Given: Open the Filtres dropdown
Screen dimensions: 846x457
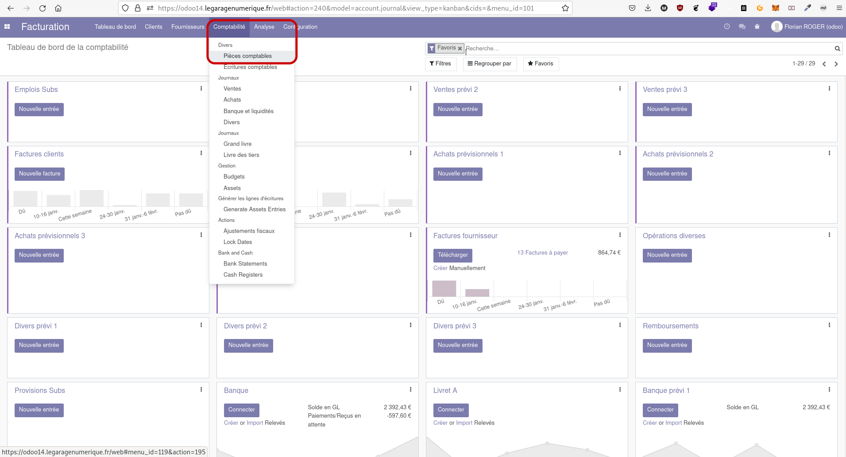Looking at the screenshot, I should point(440,64).
